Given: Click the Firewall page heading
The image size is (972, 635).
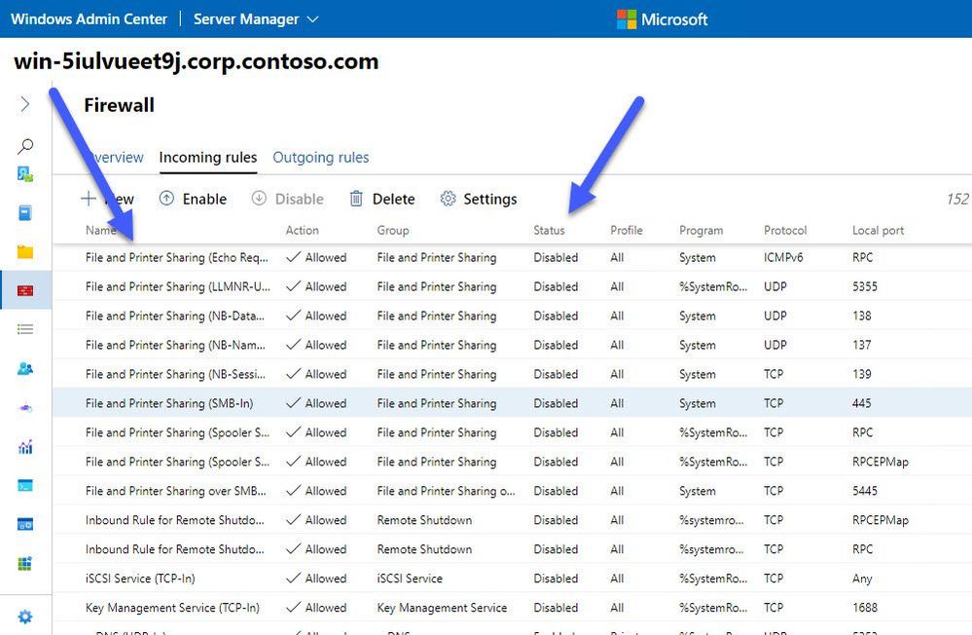Looking at the screenshot, I should click(x=119, y=105).
